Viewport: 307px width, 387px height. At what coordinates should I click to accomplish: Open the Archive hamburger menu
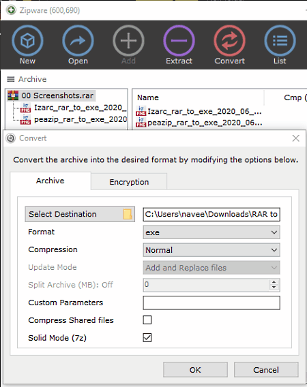click(x=11, y=79)
